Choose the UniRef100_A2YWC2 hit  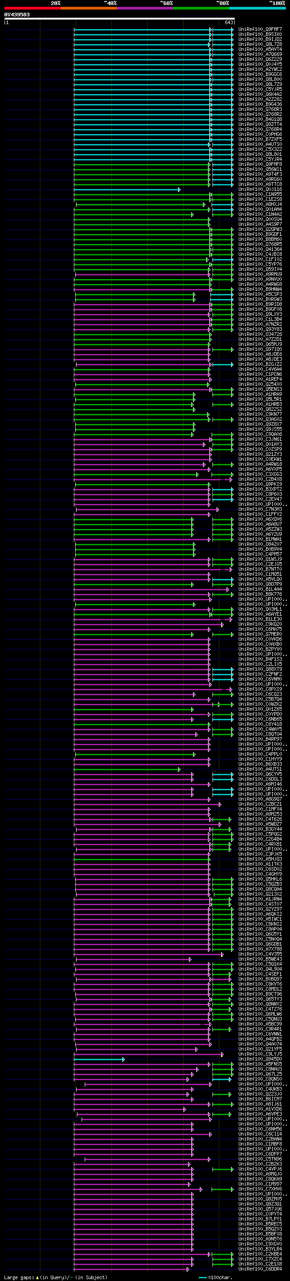(x=260, y=69)
